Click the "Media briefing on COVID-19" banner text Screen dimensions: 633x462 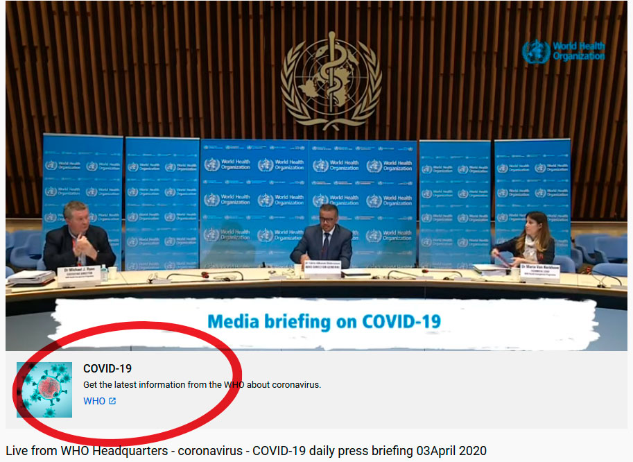(x=324, y=322)
